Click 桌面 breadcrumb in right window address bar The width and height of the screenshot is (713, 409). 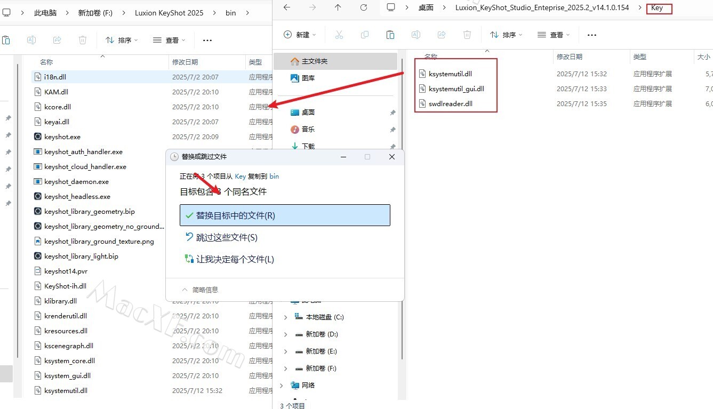(x=426, y=7)
